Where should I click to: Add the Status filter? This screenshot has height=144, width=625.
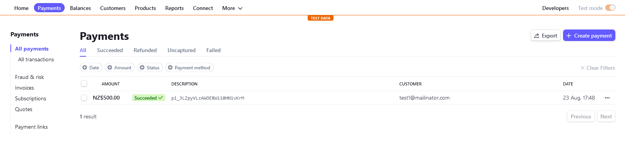(150, 68)
